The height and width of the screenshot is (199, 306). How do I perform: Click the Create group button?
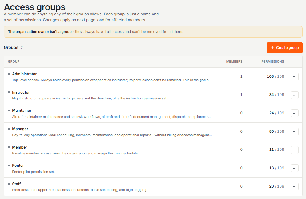tap(284, 48)
